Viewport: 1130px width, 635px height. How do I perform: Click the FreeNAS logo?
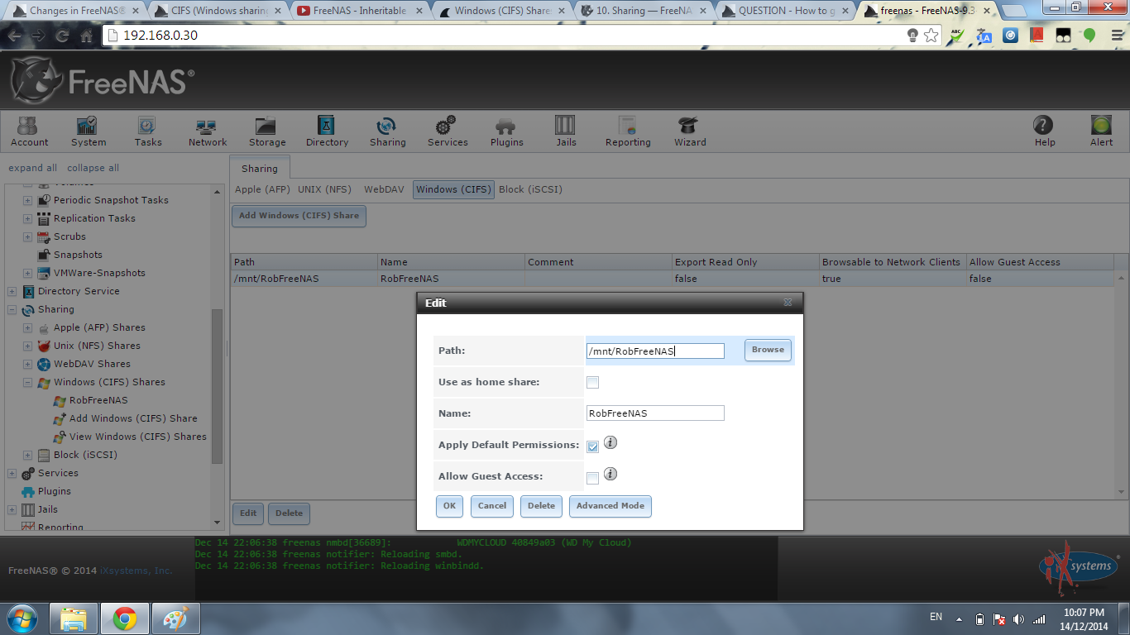pyautogui.click(x=103, y=81)
